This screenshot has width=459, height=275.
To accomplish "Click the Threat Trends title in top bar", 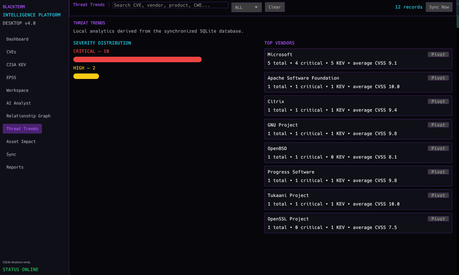I will [x=89, y=5].
